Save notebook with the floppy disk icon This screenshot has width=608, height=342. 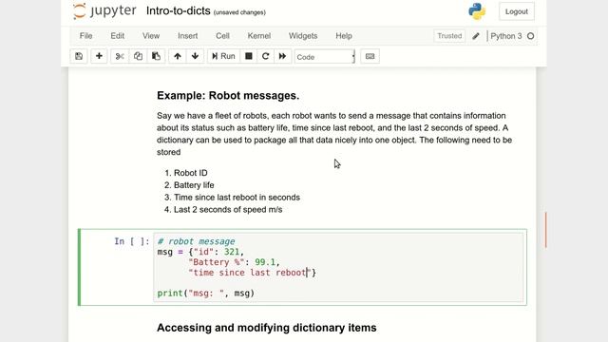(x=79, y=56)
